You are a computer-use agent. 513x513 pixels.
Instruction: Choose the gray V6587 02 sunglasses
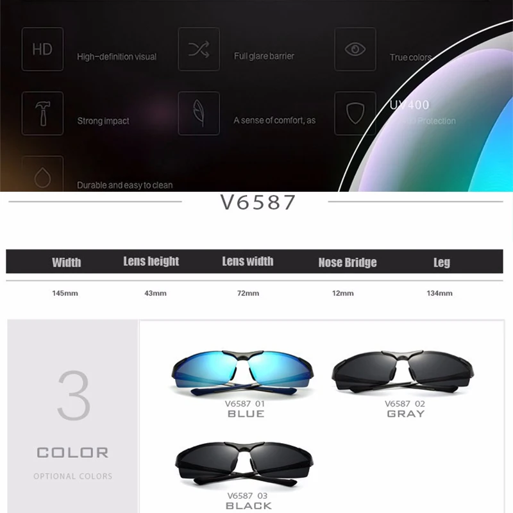point(403,372)
